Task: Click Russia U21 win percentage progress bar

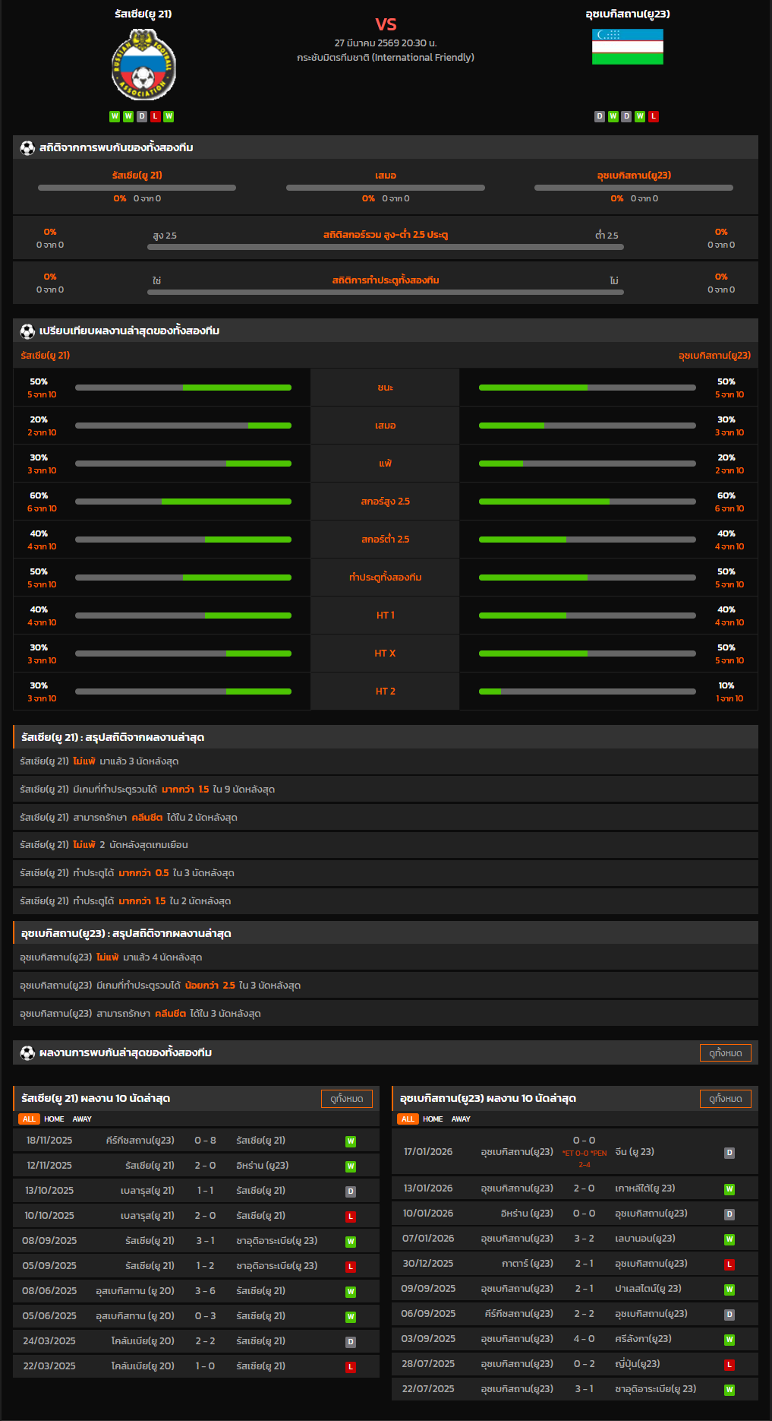Action: (183, 388)
